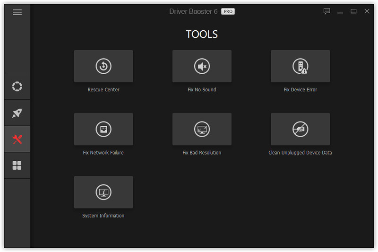The width and height of the screenshot is (378, 252).
Task: Click the PRO badge in title bar
Action: [x=228, y=11]
